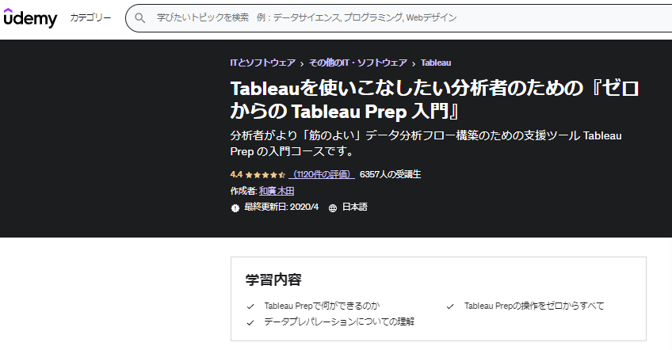Click checkmark beside Tableau Prepで何ができるのか
672x350 pixels.
tap(250, 306)
